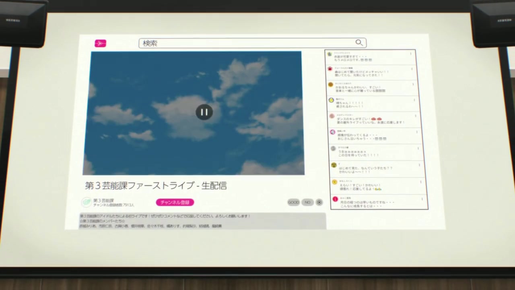The image size is (515, 290).
Task: Open the options menu for はじめて見た comment
Action: 419,165
